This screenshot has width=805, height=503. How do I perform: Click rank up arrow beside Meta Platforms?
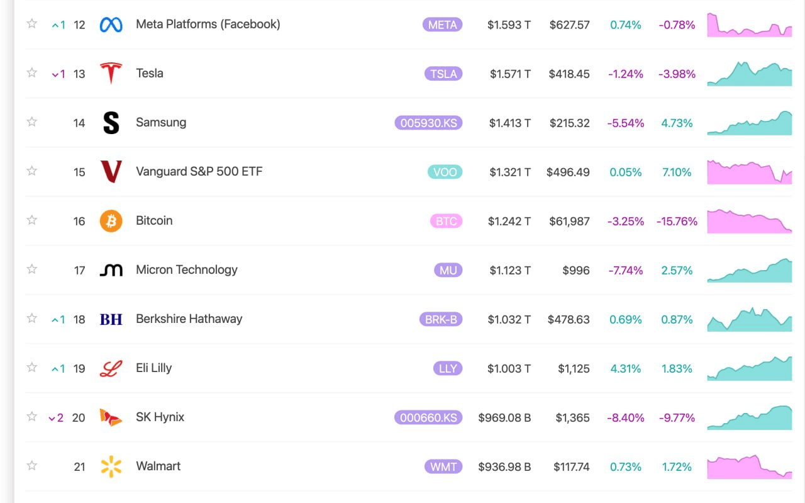58,25
